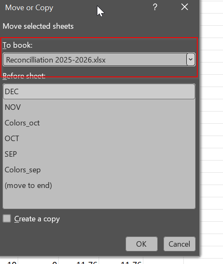Select the spreadsheet cell showing 10

coord(9,261)
